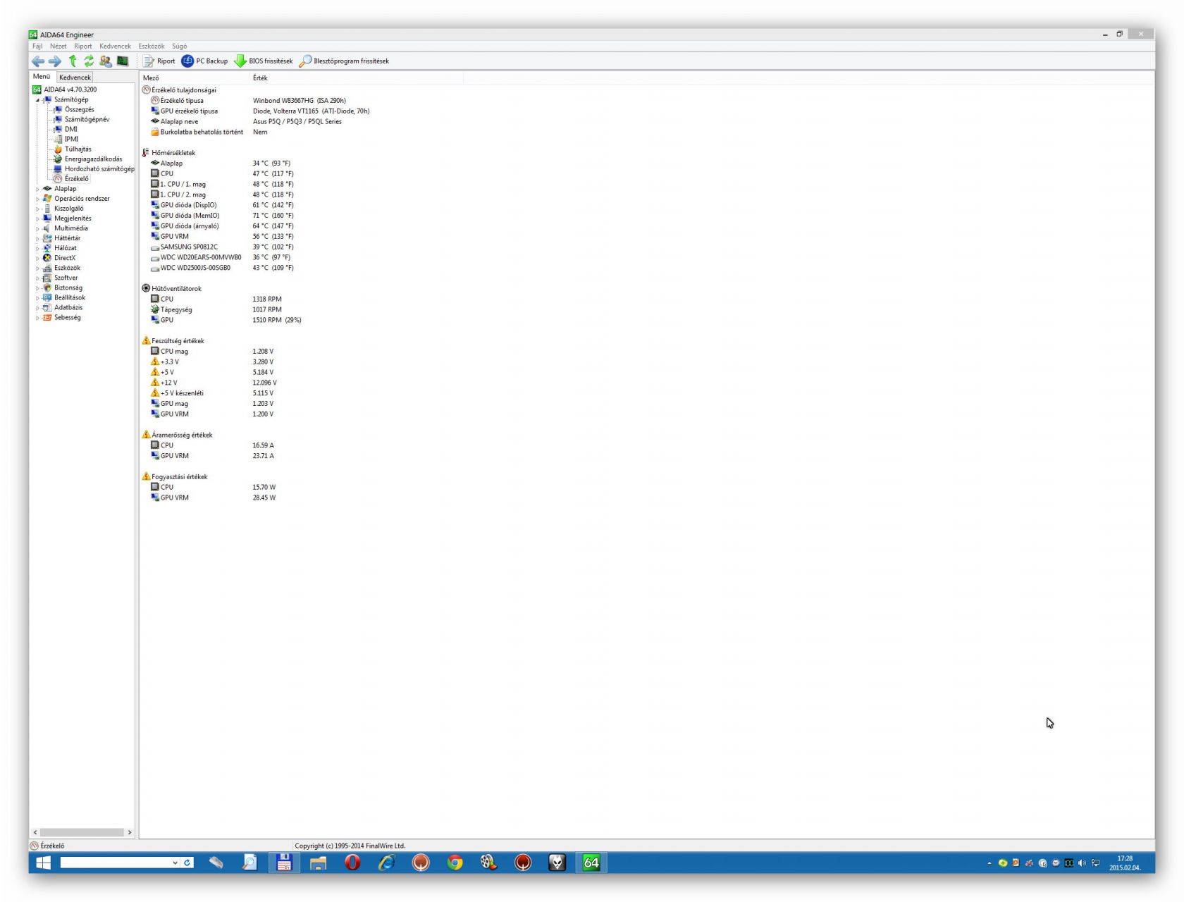1184x902 pixels.
Task: Open the Fájl menu
Action: [x=37, y=47]
